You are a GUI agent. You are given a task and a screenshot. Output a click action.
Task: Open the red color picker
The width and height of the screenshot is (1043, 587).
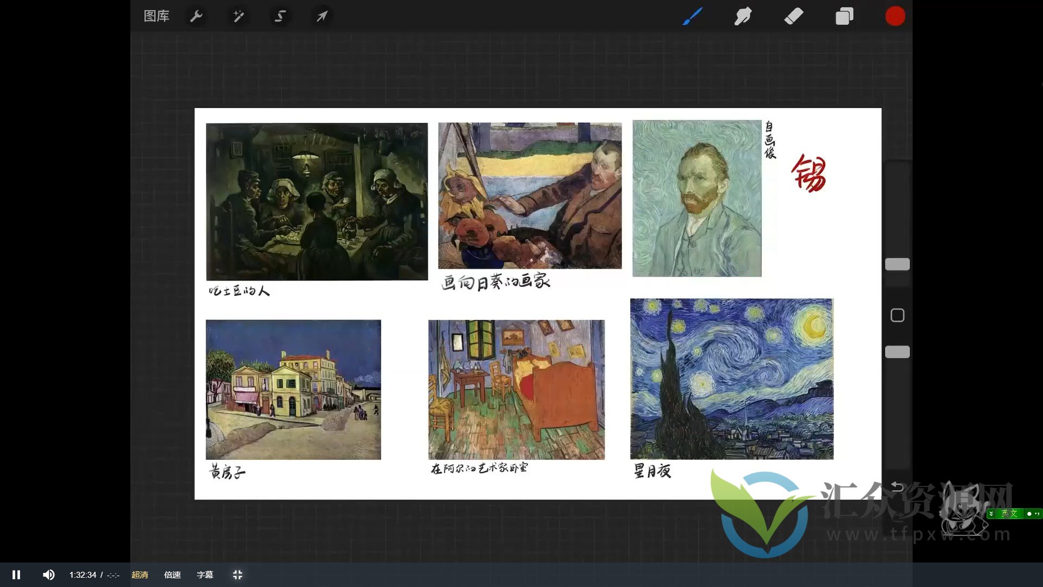point(895,16)
